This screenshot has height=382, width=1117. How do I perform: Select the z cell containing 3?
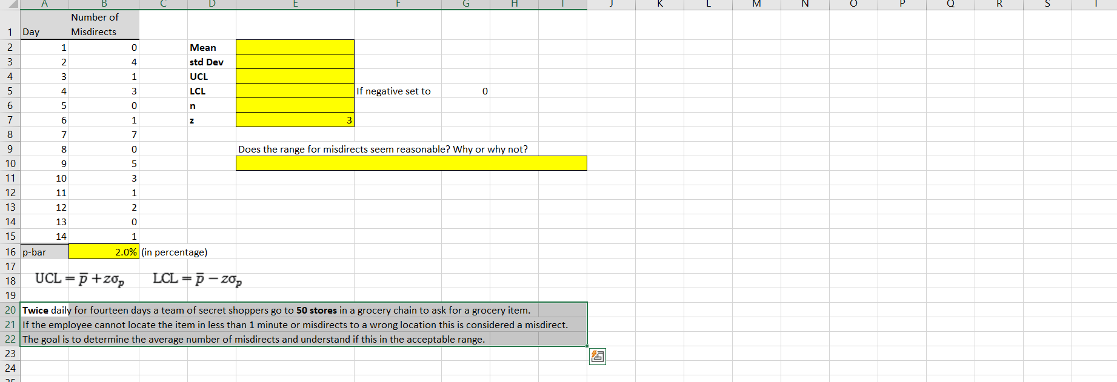tap(295, 120)
